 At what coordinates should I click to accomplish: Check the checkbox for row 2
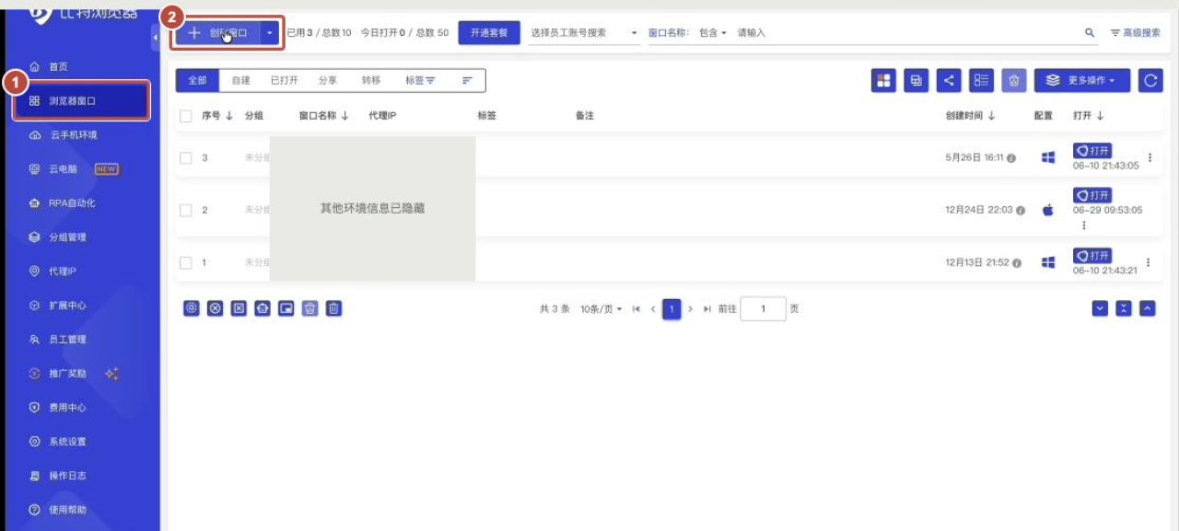coord(186,211)
